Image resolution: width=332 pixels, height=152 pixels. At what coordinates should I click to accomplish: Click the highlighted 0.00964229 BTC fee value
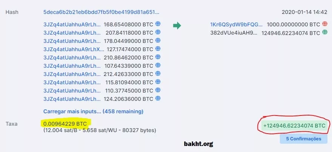[x=65, y=123]
